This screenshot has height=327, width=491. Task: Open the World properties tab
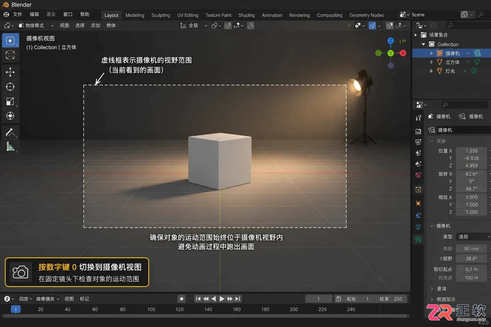tap(418, 175)
